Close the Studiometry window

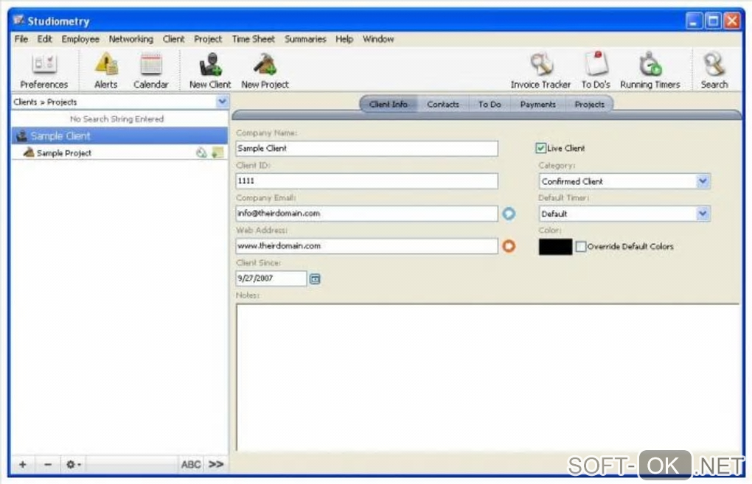coord(732,21)
